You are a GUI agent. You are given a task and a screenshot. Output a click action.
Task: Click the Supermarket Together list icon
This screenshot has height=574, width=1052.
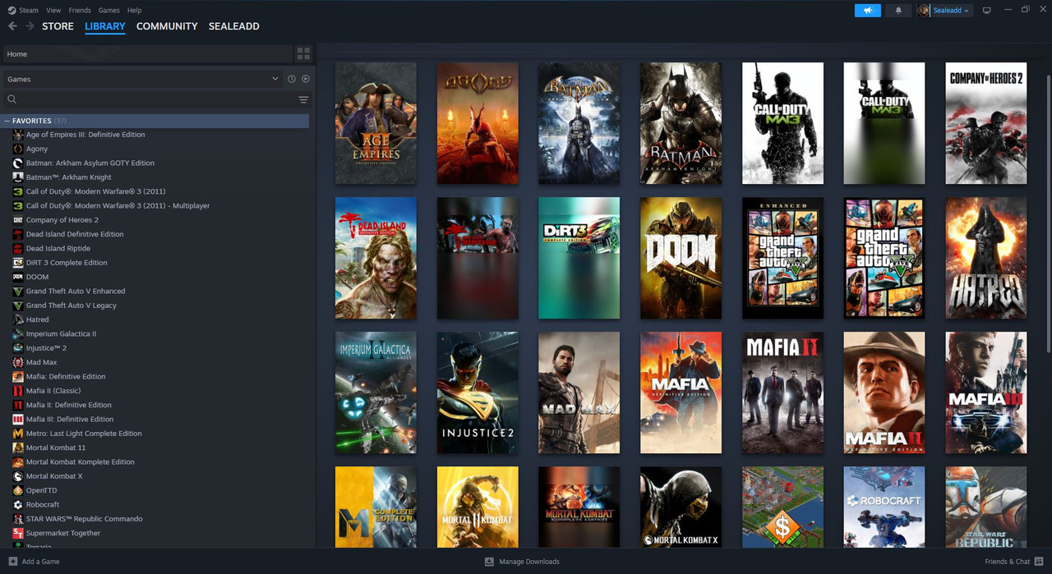18,533
